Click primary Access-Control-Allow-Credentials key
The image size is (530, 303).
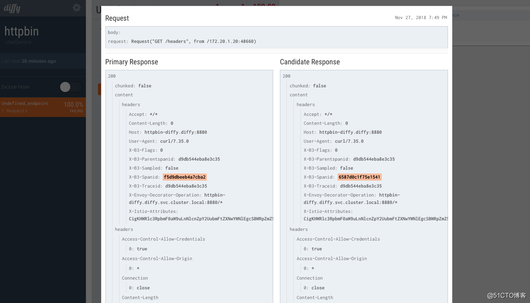coord(164,239)
